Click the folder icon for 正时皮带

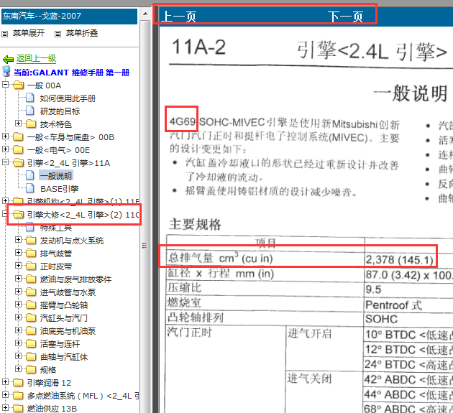pyautogui.click(x=31, y=266)
